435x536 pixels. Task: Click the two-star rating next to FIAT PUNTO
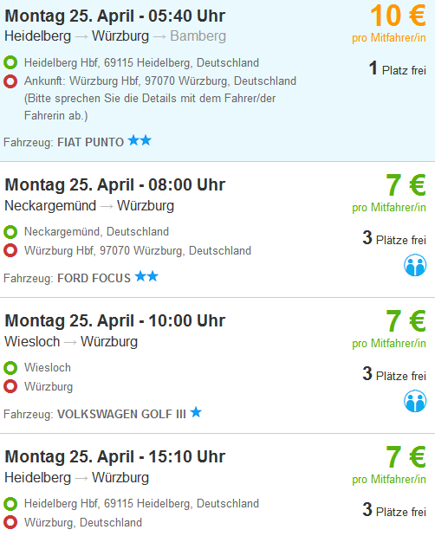pyautogui.click(x=140, y=140)
